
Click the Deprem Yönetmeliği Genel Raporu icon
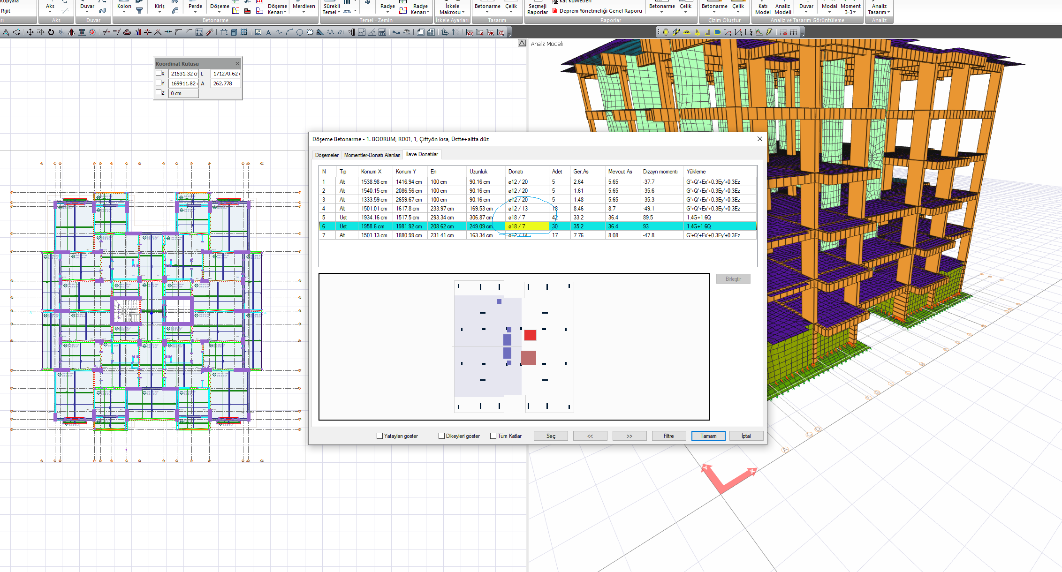[x=555, y=11]
